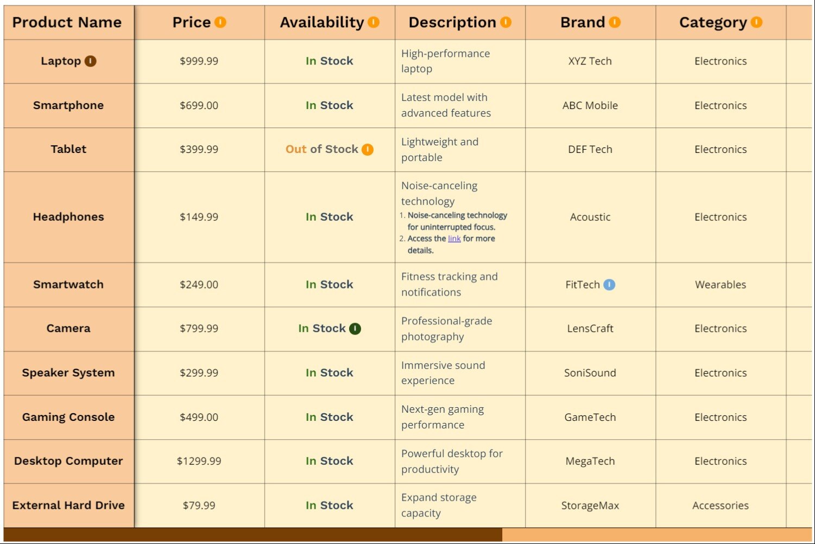The width and height of the screenshot is (815, 544).
Task: Select the Headphones In Stock status
Action: coord(328,216)
